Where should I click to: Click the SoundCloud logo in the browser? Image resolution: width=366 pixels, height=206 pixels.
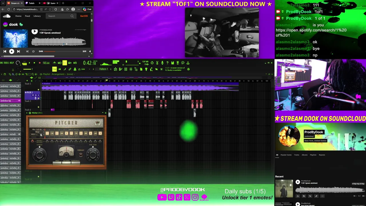tap(7, 16)
